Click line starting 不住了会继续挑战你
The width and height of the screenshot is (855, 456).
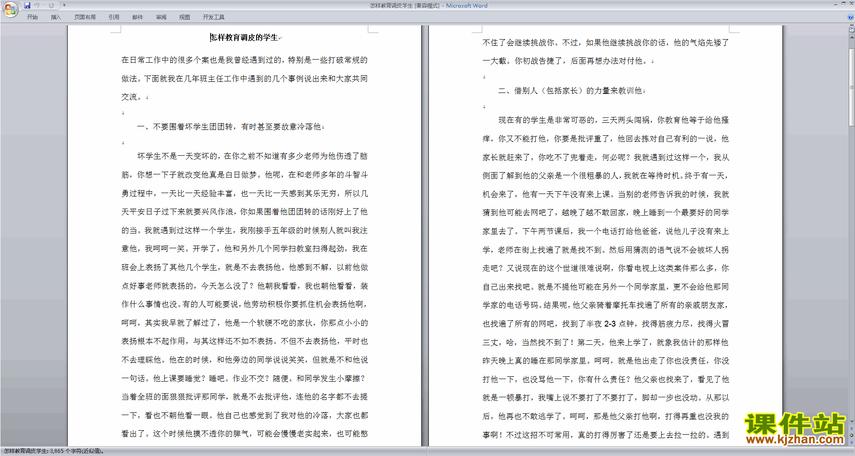coord(606,43)
